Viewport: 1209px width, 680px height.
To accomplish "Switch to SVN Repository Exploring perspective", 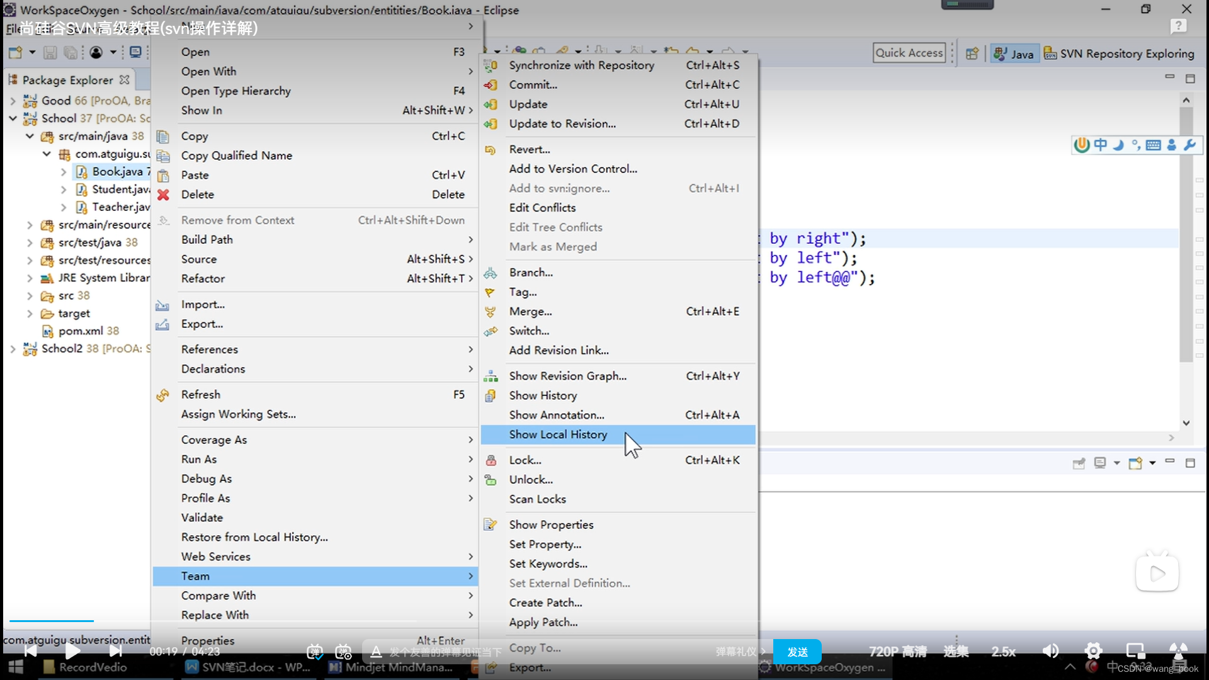I will click(1119, 54).
